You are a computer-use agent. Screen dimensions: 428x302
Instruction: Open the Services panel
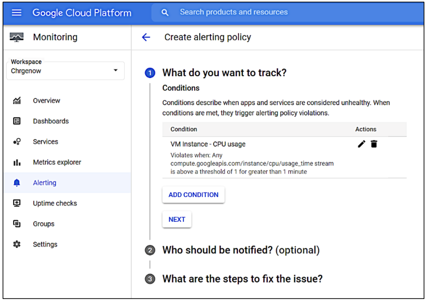[x=45, y=142]
